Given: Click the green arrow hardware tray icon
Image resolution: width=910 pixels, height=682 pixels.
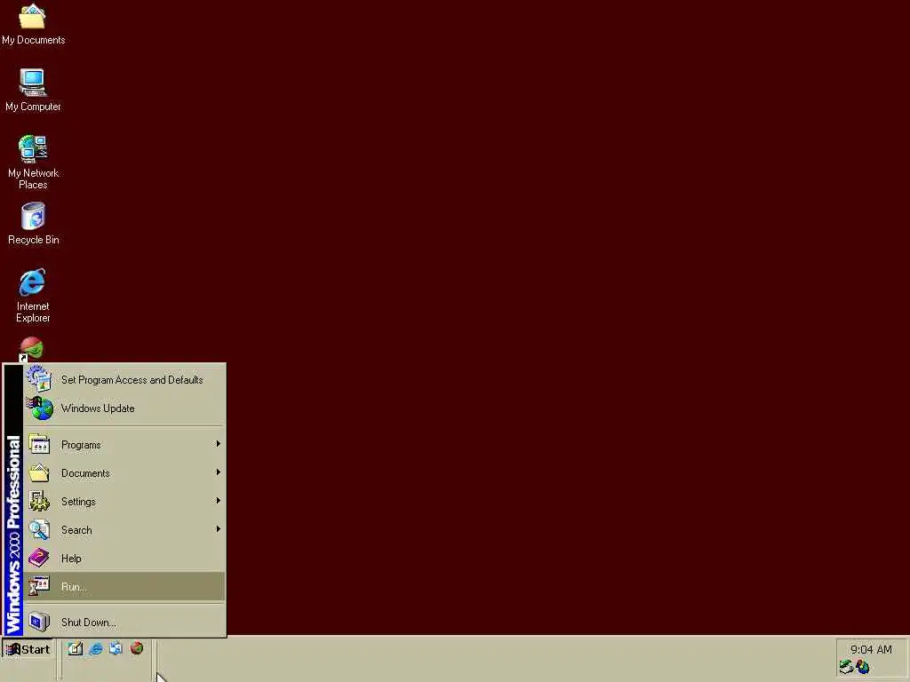Looking at the screenshot, I should coord(846,668).
